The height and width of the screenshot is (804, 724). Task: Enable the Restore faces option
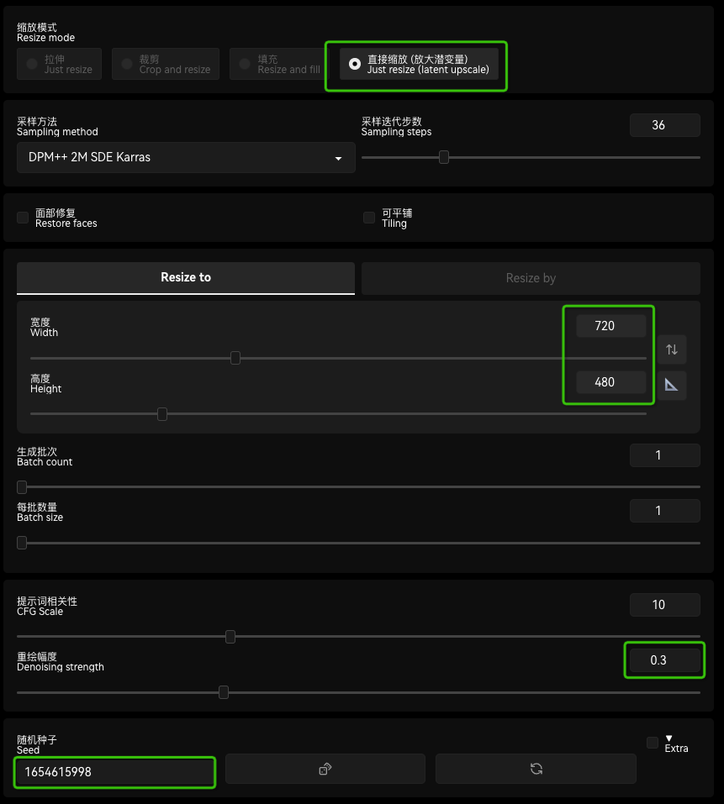23,217
